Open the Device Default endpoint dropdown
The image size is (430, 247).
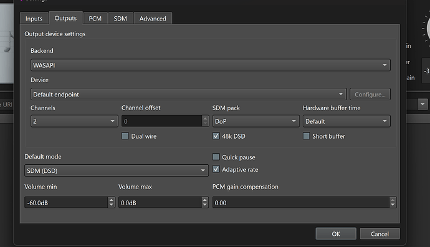click(x=188, y=94)
